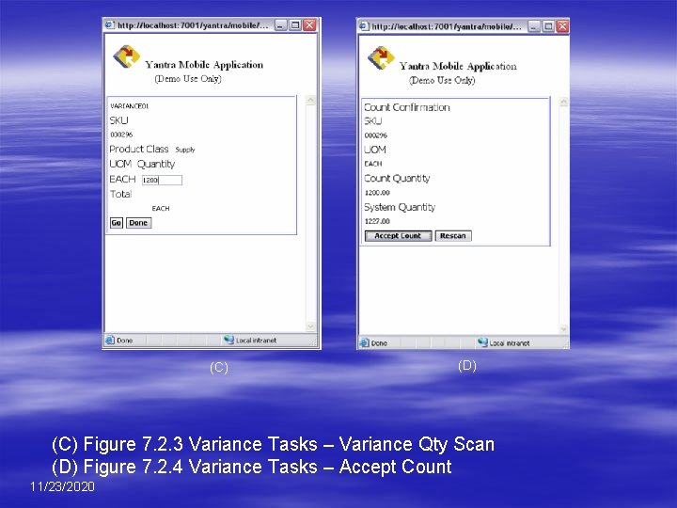677x508 pixels.
Task: Close window C
Action: [x=309, y=25]
